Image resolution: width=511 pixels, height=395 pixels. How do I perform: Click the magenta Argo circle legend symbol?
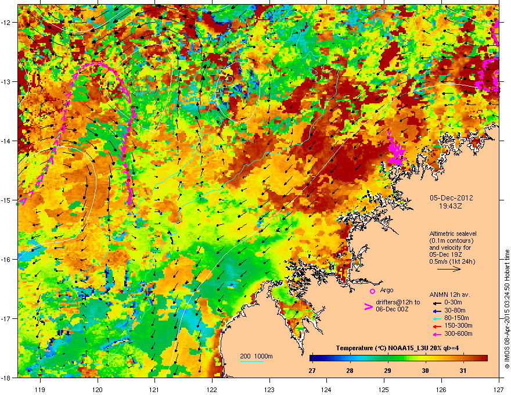click(372, 291)
